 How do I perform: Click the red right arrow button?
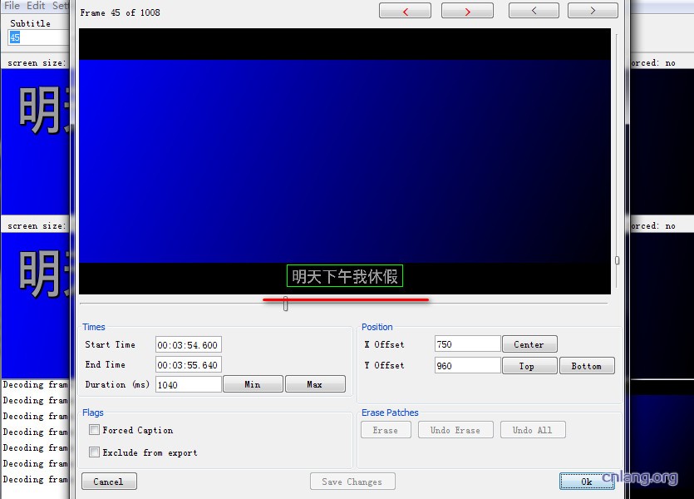click(467, 11)
